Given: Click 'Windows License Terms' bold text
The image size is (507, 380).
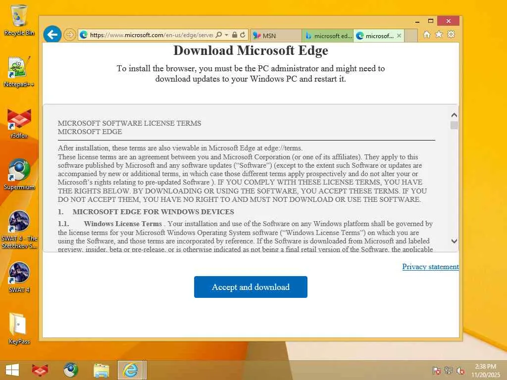Looking at the screenshot, I should click(123, 224).
